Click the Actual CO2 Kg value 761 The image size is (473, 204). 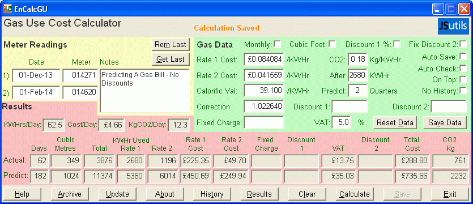tap(451, 160)
